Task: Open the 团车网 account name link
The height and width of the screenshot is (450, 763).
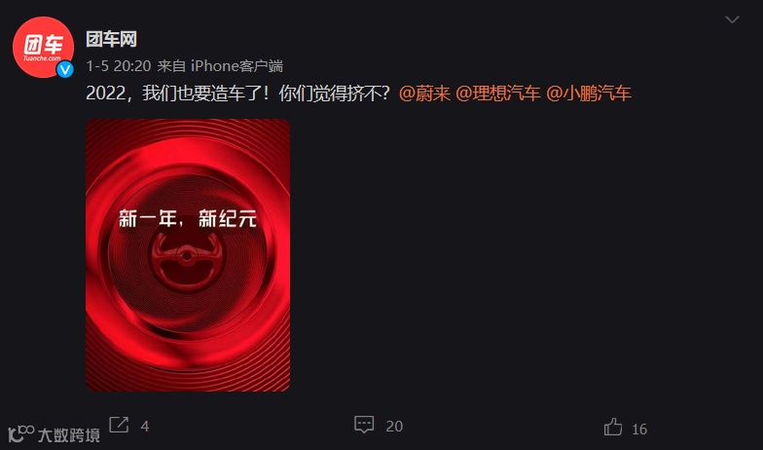Action: (x=111, y=39)
